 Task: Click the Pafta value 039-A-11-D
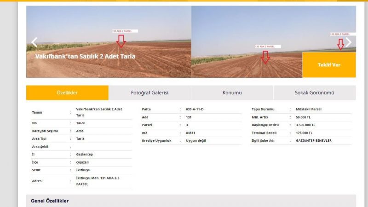click(x=195, y=109)
